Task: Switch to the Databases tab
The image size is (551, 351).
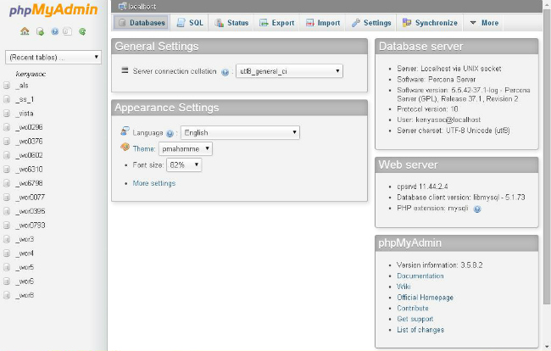Action: point(142,23)
